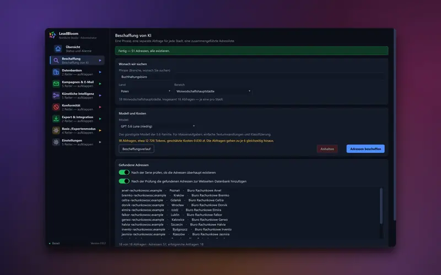Open Kampagnen & E-Mail menu label
The width and height of the screenshot is (441, 275).
tap(78, 82)
